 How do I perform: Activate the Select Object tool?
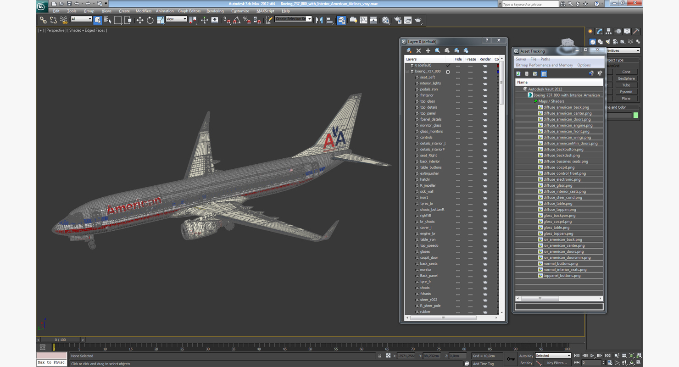pyautogui.click(x=98, y=20)
